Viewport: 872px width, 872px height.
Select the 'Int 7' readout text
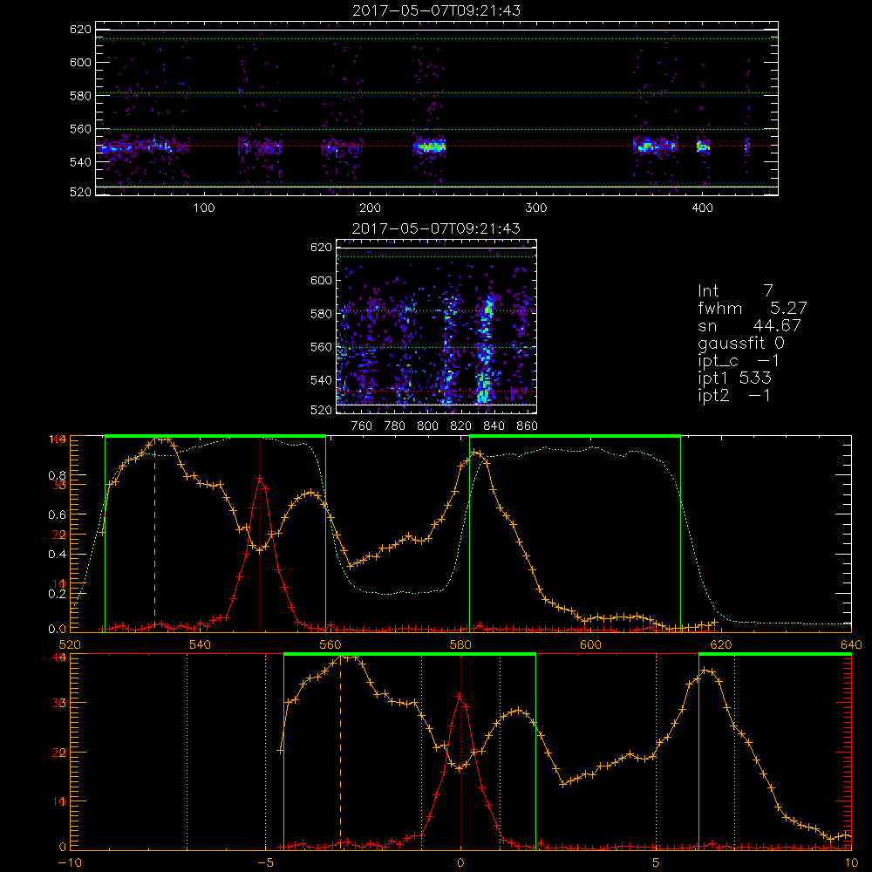735,291
